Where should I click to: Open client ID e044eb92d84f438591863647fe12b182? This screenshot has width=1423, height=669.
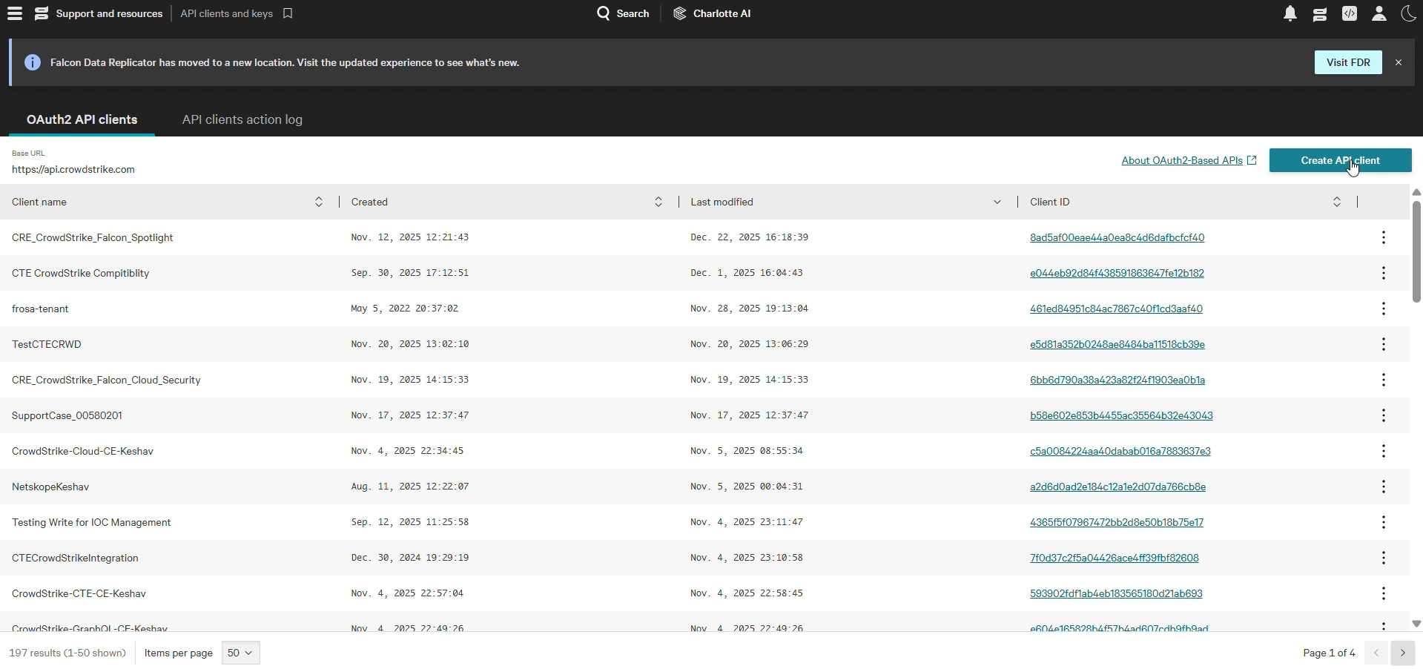point(1117,273)
